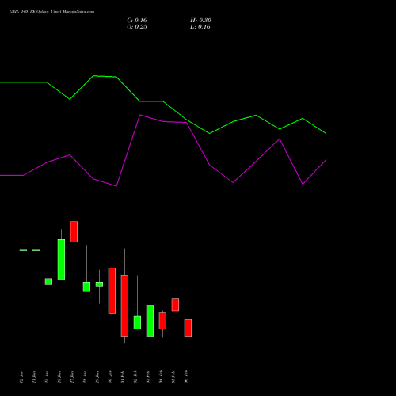The height and width of the screenshot is (396, 396).
Task: Click the tall red candle for 01 Feb
Action: point(124,306)
